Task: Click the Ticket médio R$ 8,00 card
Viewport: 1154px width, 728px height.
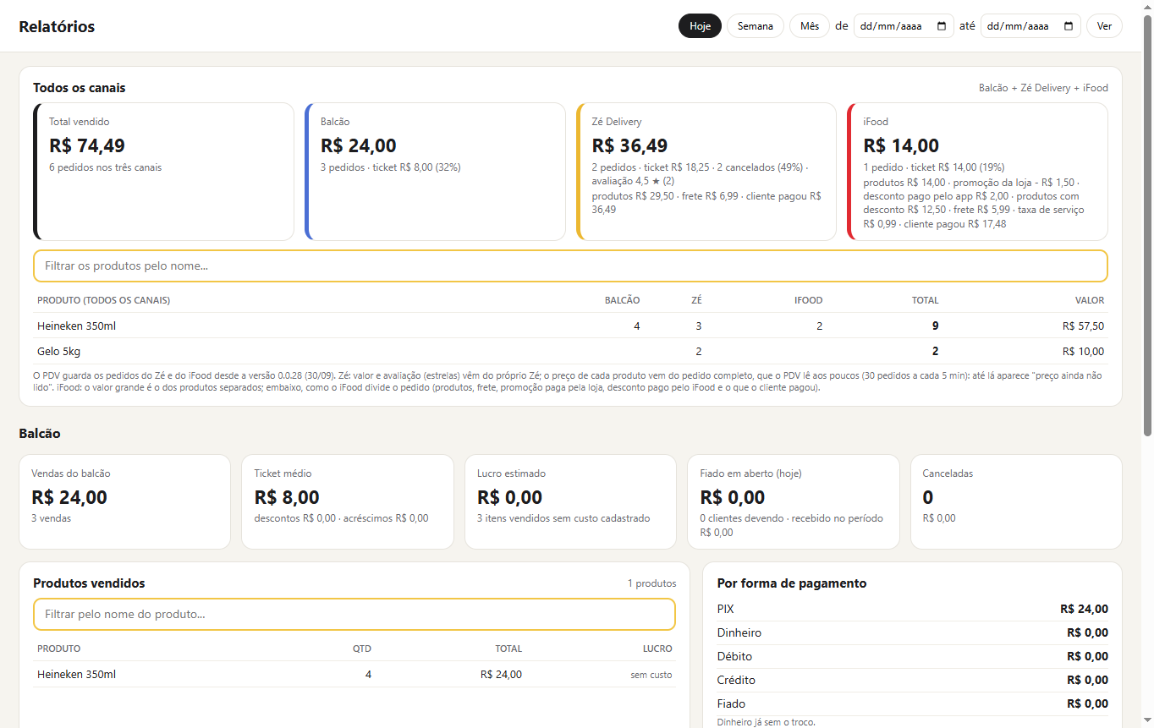Action: pyautogui.click(x=348, y=502)
